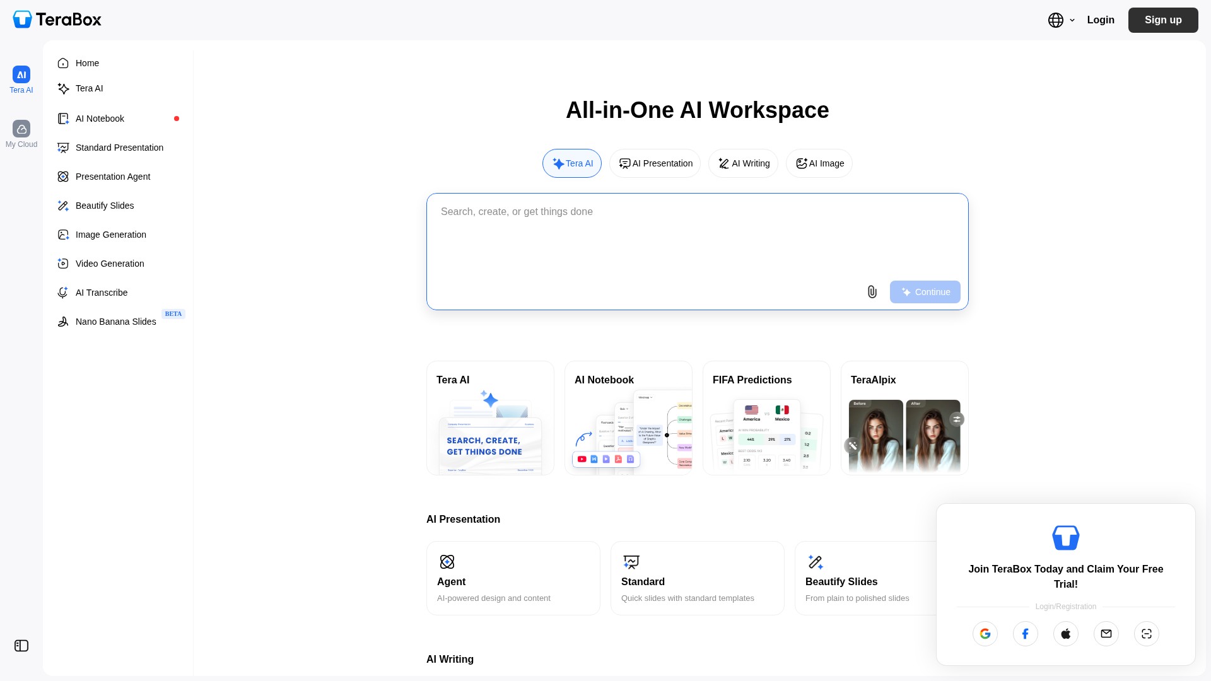1211x681 pixels.
Task: Click the Image Generation sidebar label
Action: 111,235
